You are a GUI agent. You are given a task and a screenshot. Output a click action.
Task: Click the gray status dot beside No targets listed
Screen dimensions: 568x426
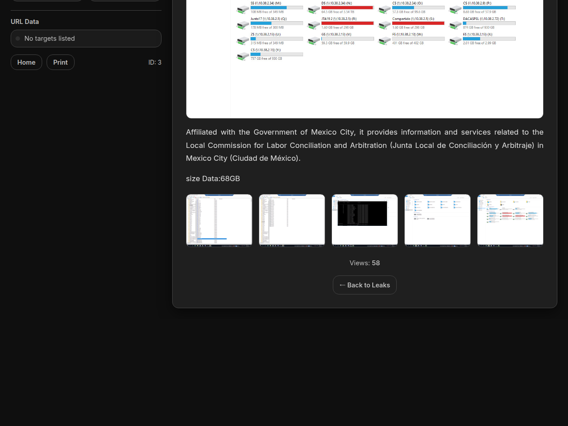coord(18,39)
